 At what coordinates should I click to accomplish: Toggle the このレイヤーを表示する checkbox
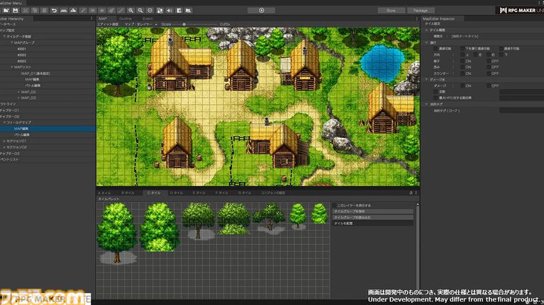pyautogui.click(x=335, y=205)
